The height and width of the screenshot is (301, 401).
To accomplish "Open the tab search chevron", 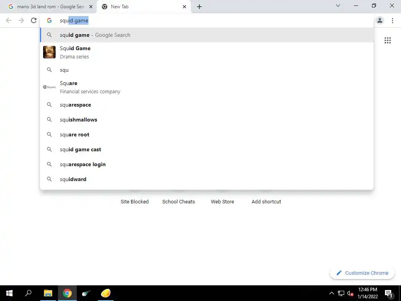I will coord(338,5).
